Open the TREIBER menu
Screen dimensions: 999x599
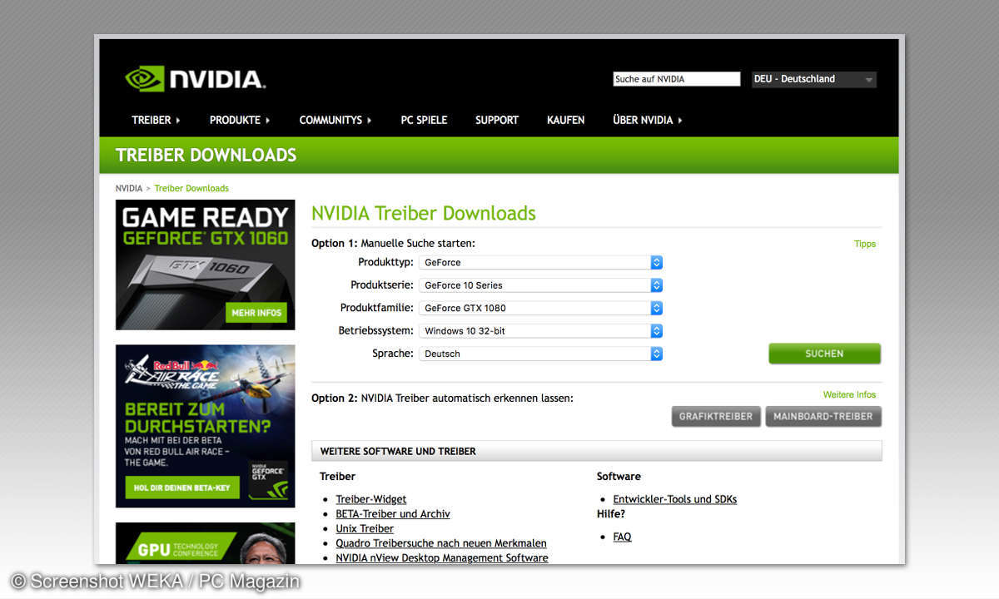pyautogui.click(x=156, y=120)
